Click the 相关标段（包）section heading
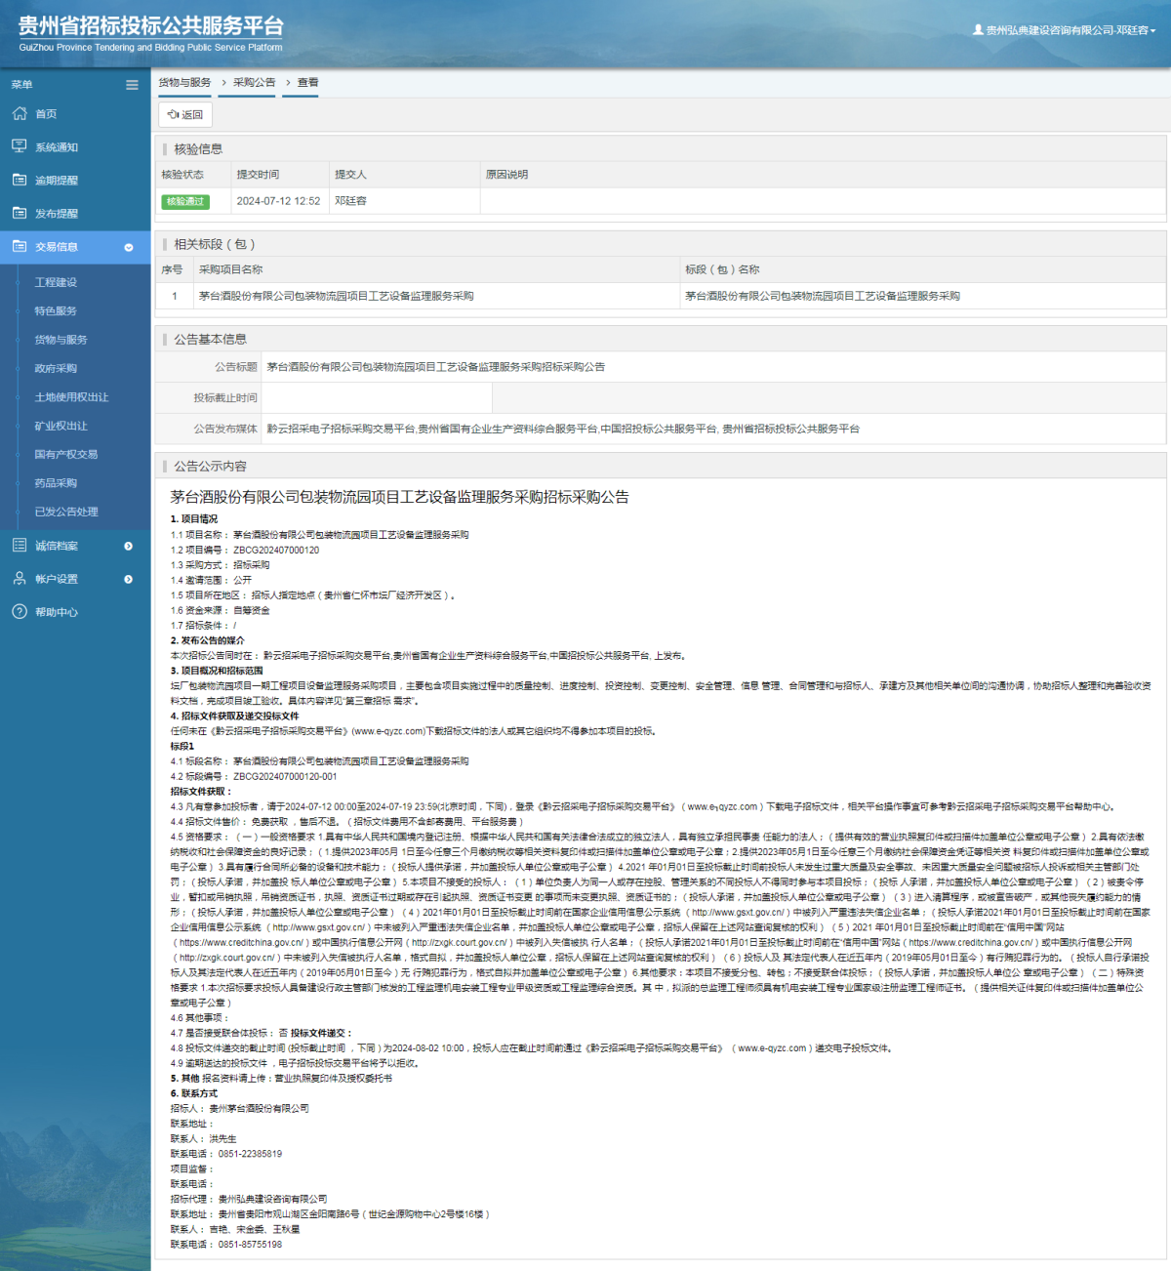 tap(215, 244)
